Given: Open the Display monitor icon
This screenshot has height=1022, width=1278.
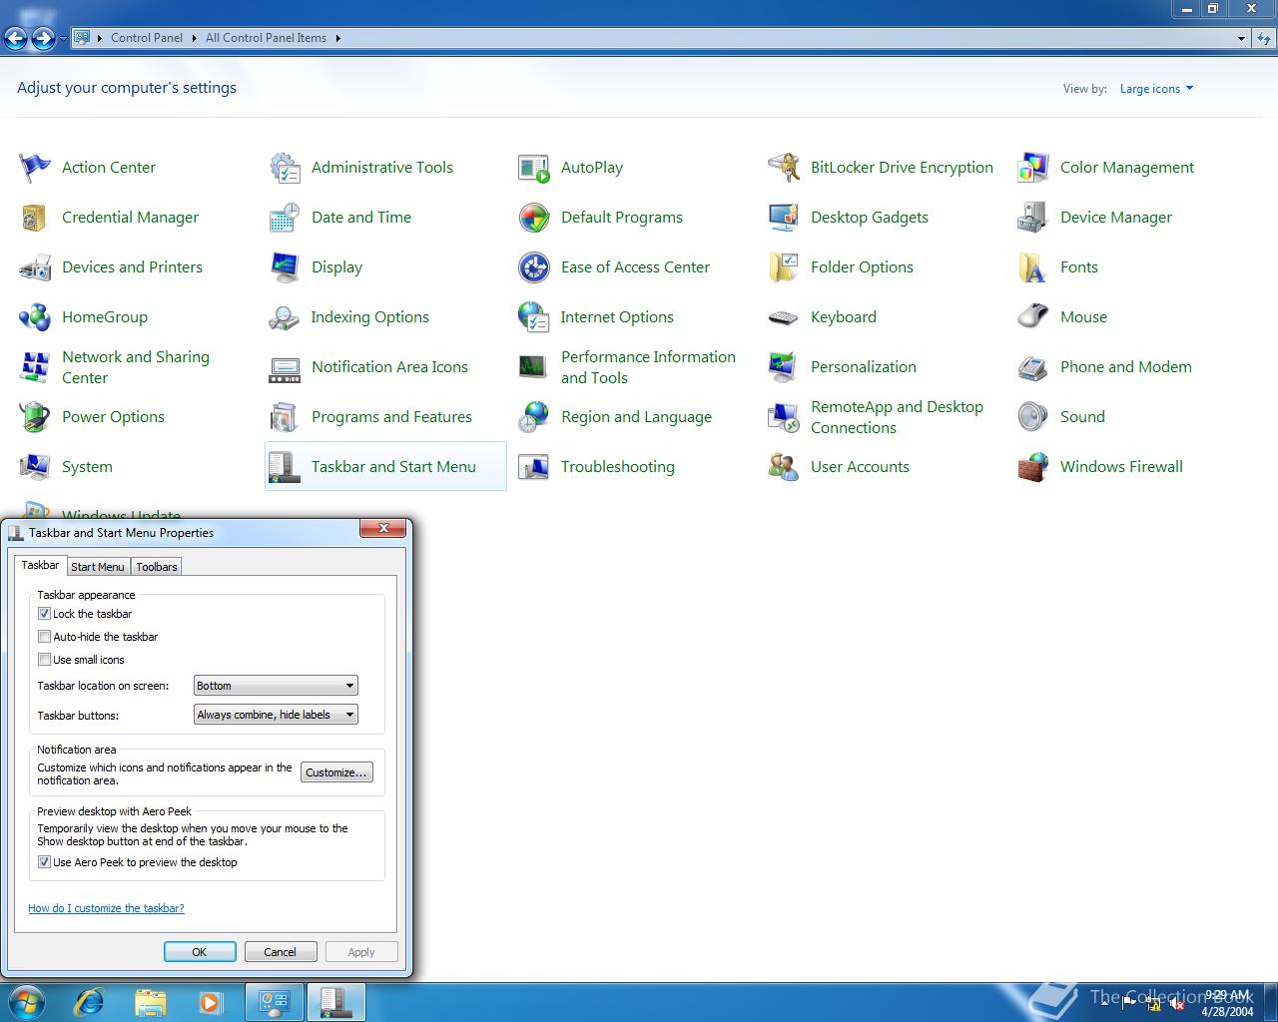Looking at the screenshot, I should coord(285,267).
